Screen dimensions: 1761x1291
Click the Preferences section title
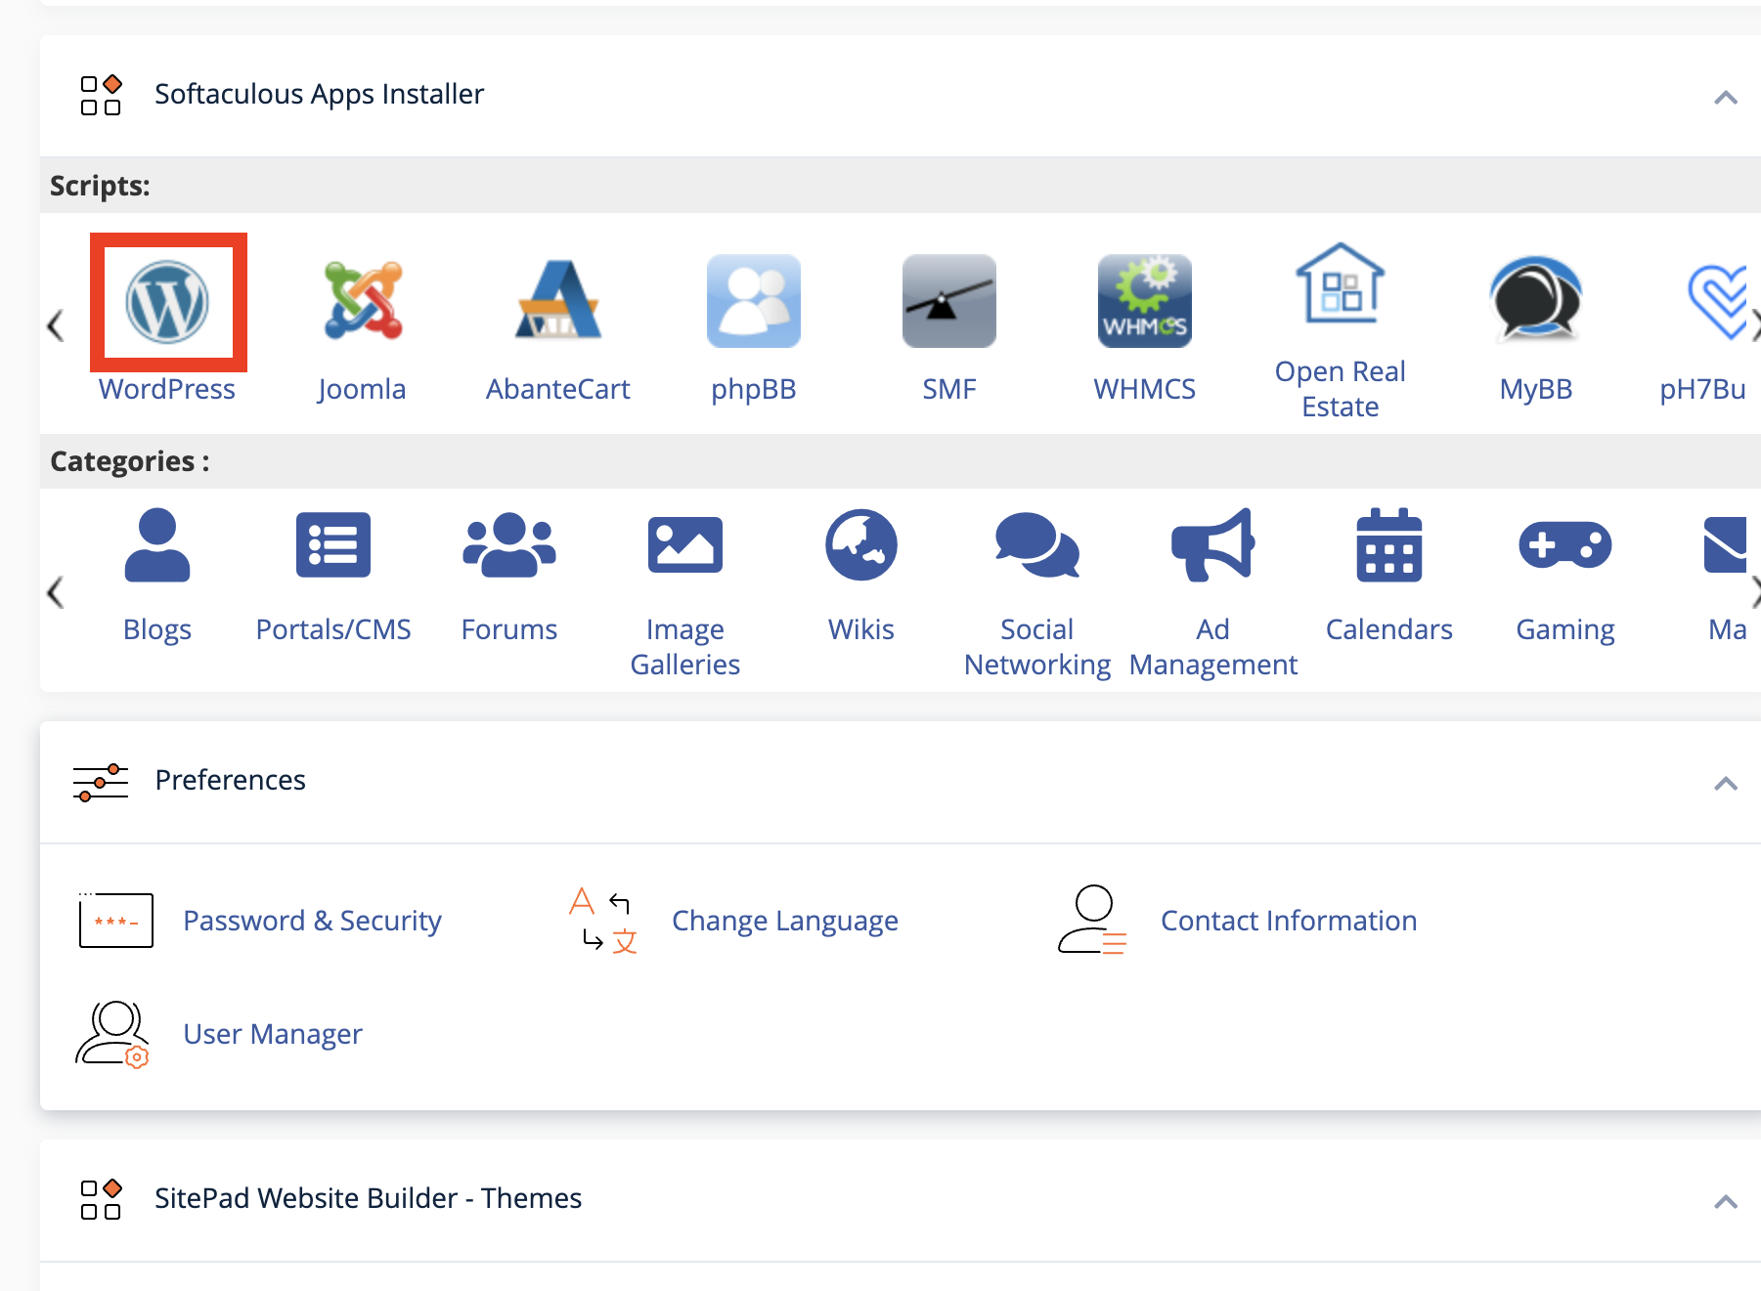[231, 780]
